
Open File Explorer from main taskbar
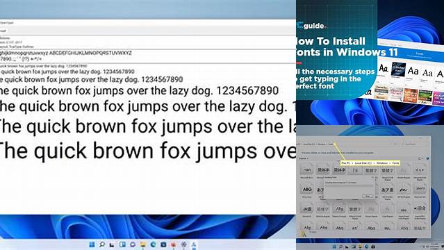click(143, 244)
